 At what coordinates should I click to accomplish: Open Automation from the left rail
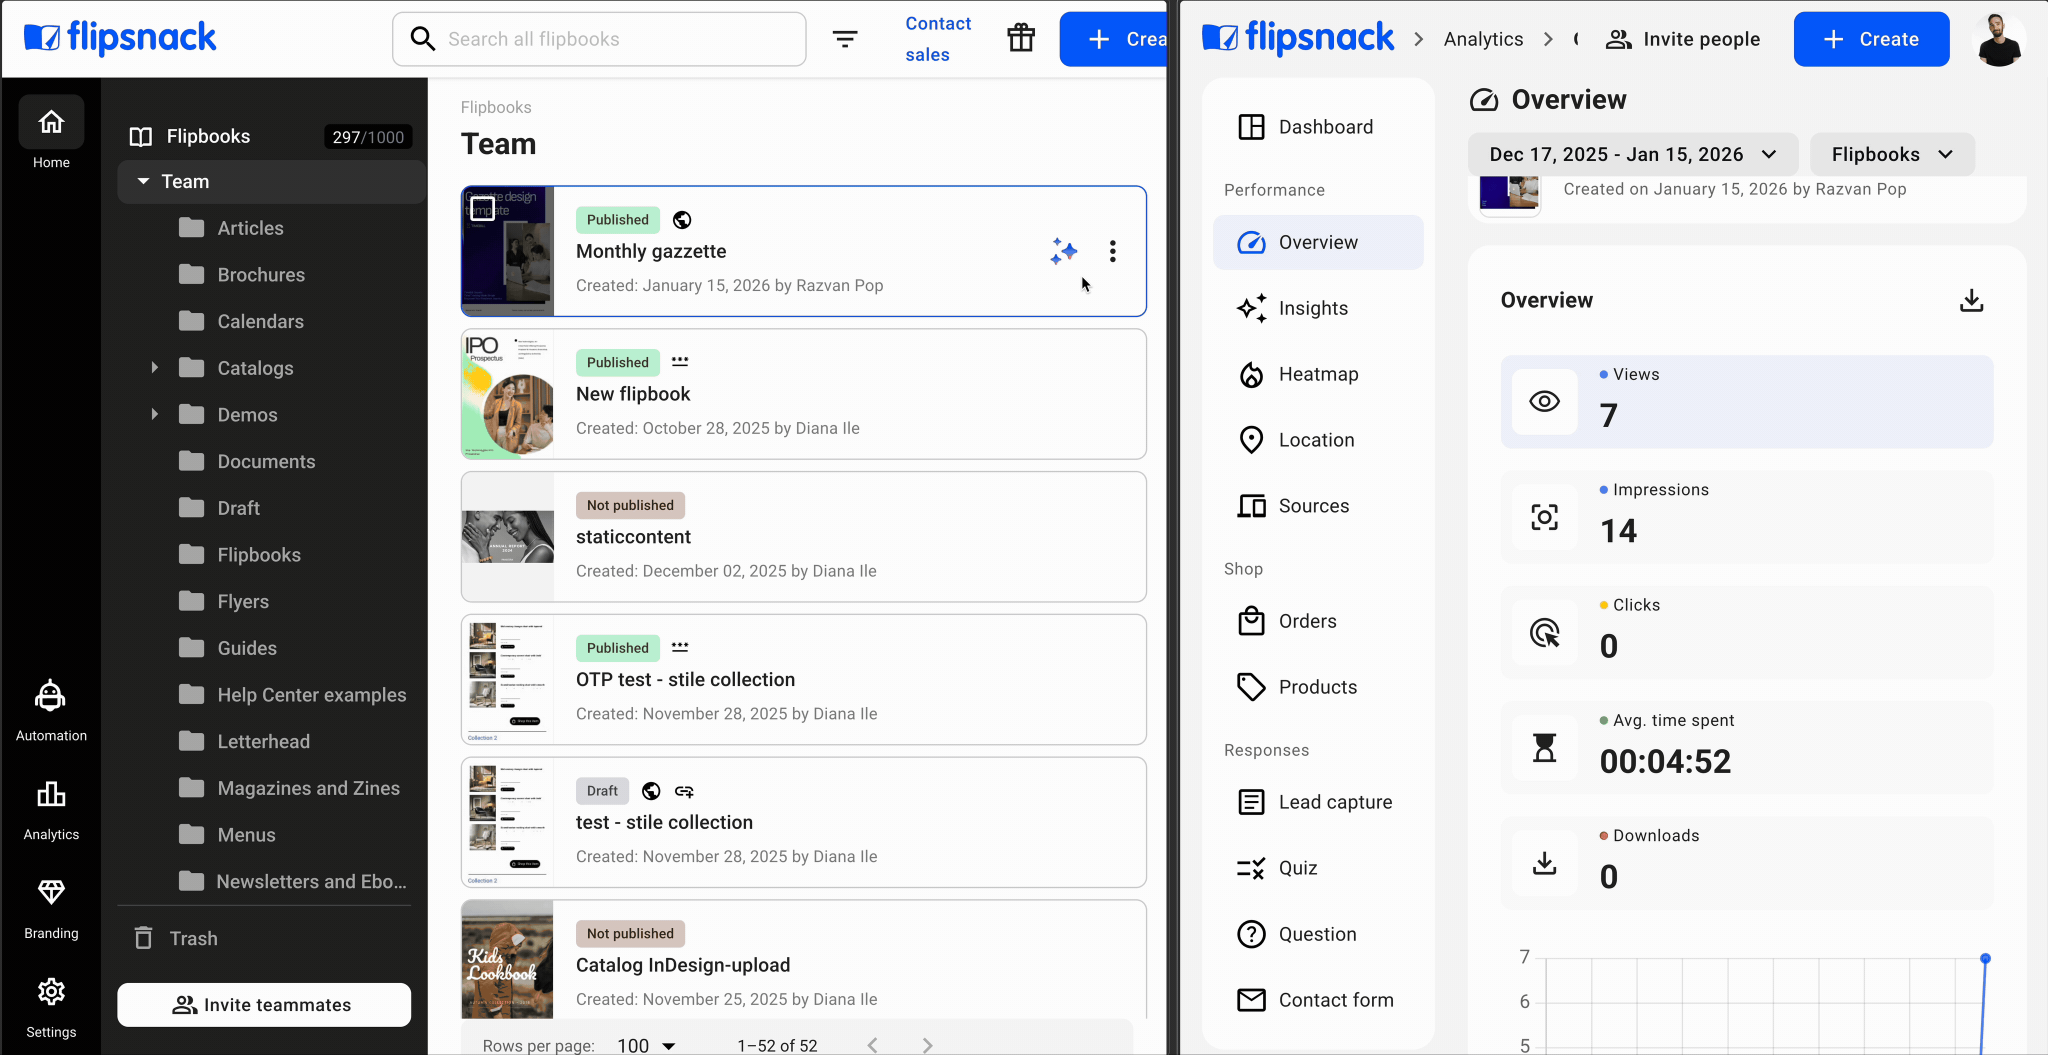[x=51, y=710]
